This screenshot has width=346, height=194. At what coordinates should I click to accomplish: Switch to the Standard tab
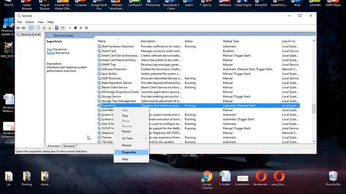click(69, 146)
